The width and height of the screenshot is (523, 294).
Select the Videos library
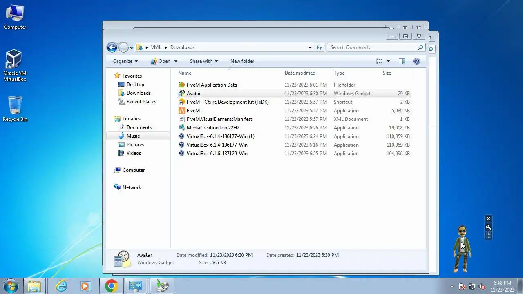134,153
